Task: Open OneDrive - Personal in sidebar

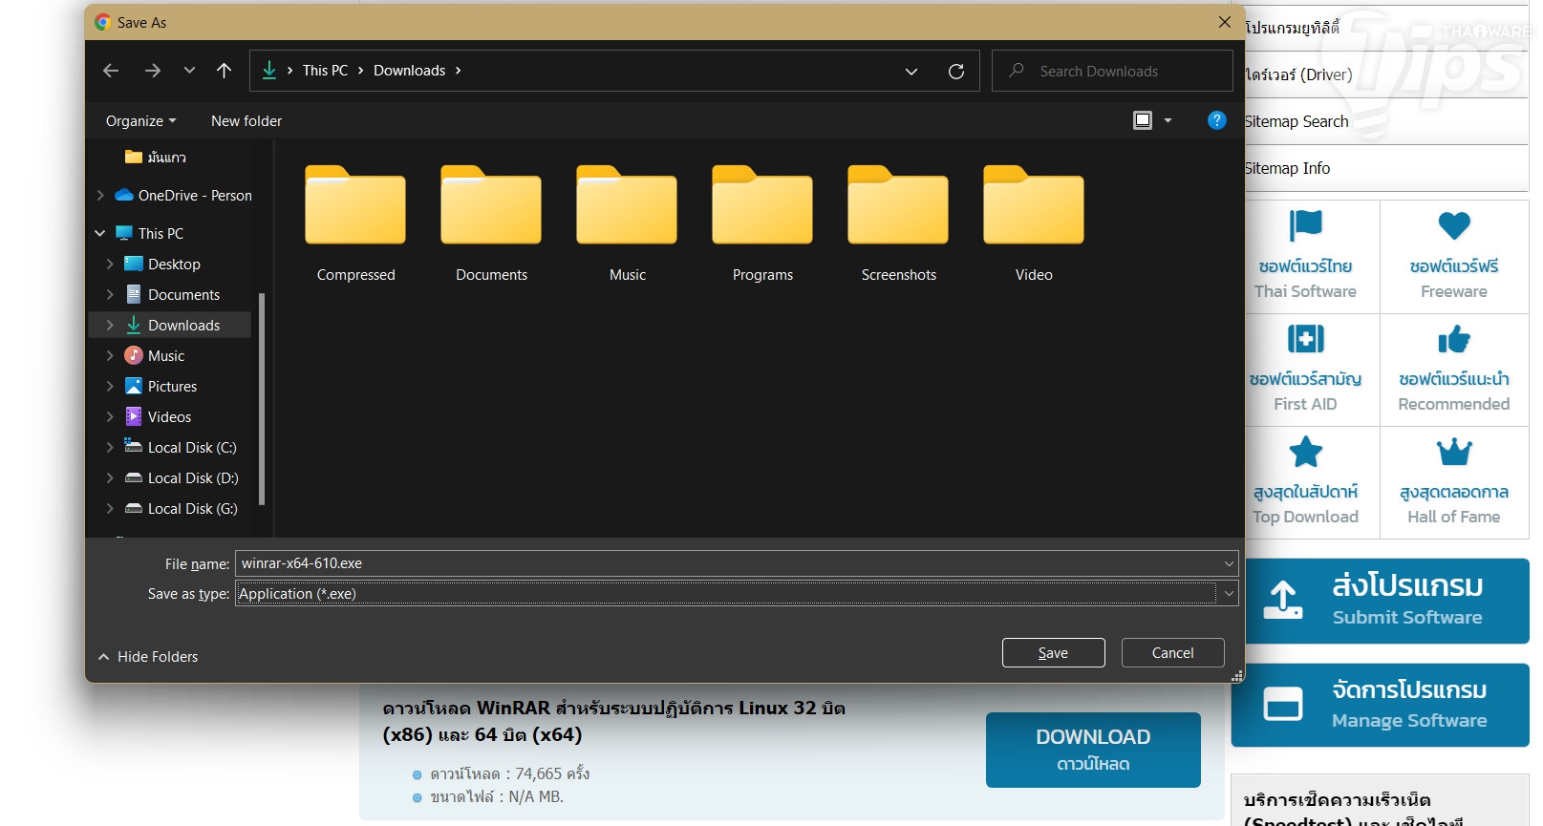Action: (x=195, y=195)
